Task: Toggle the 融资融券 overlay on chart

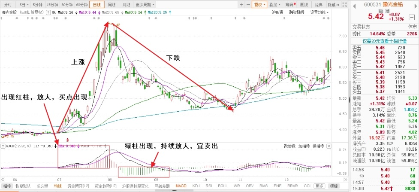Action: coord(296,13)
